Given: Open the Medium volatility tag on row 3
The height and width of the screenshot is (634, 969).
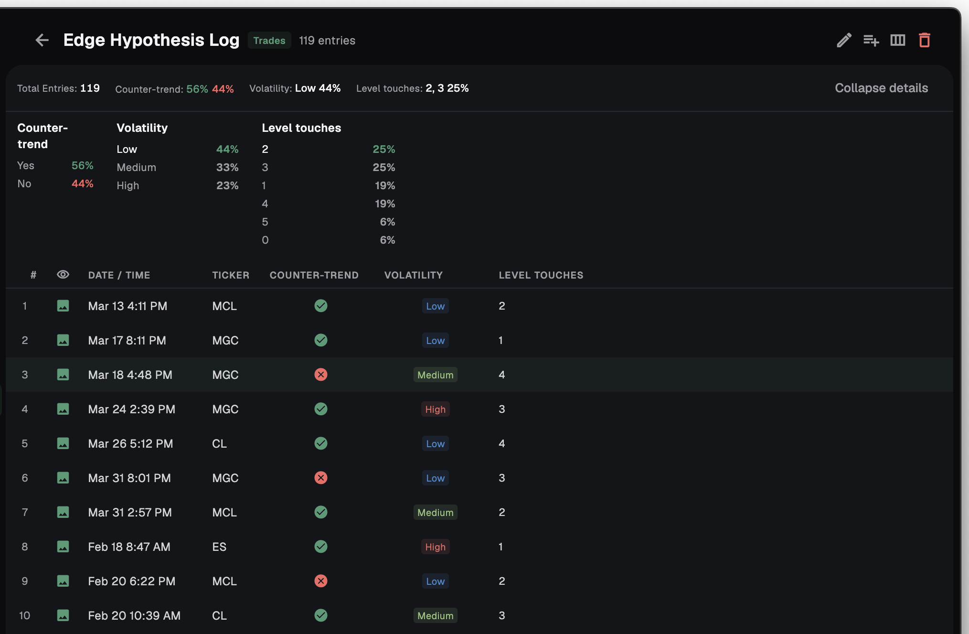Looking at the screenshot, I should coord(436,375).
